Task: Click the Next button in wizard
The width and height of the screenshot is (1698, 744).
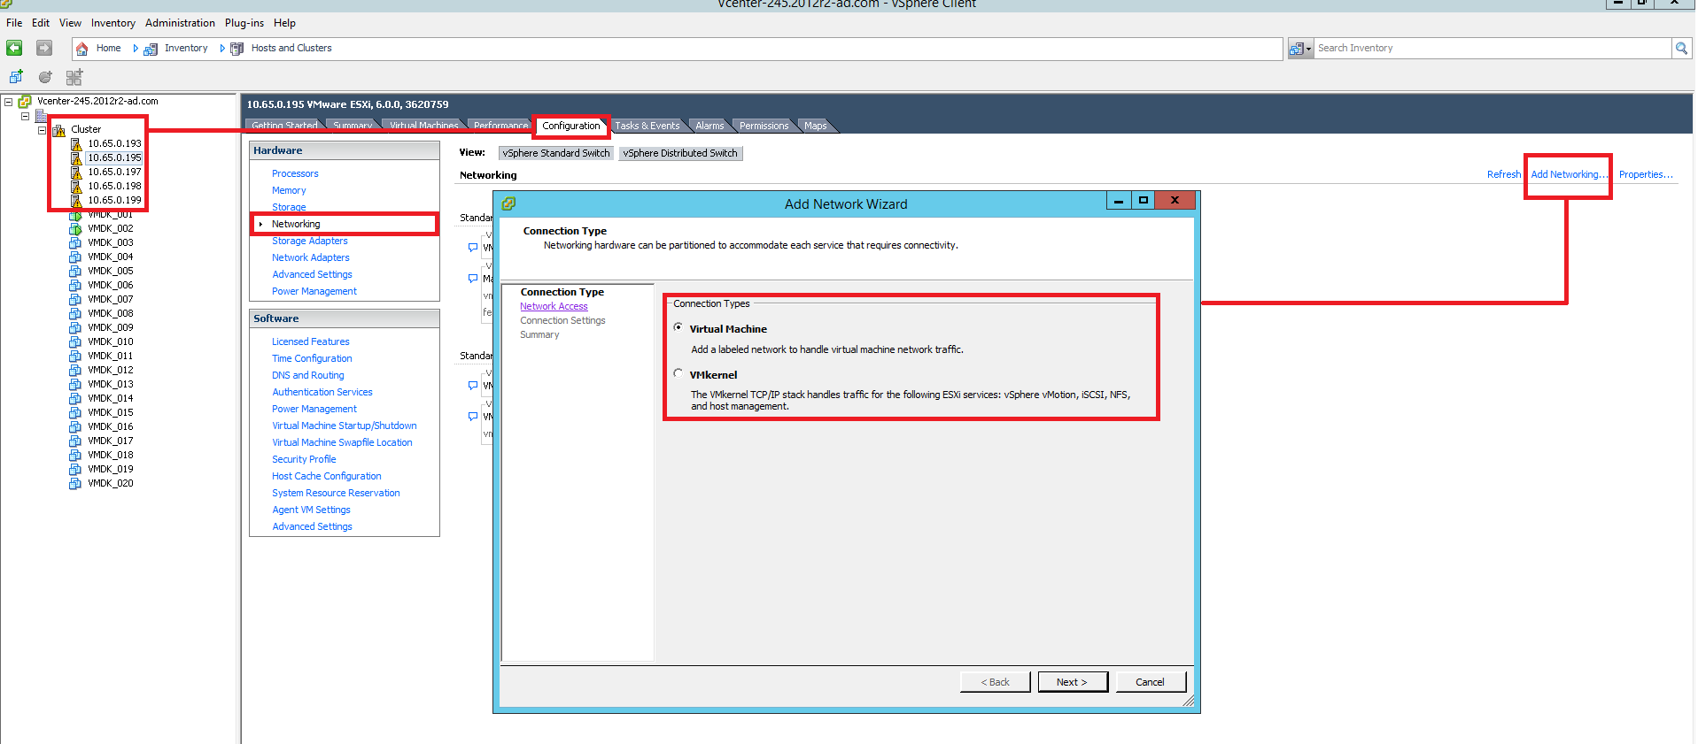Action: (1071, 682)
